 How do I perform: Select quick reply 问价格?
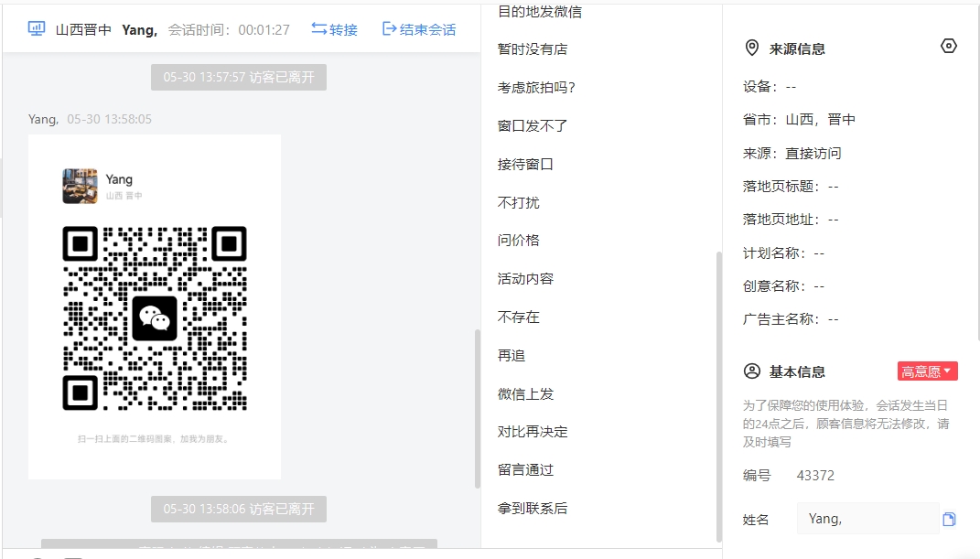pos(518,240)
